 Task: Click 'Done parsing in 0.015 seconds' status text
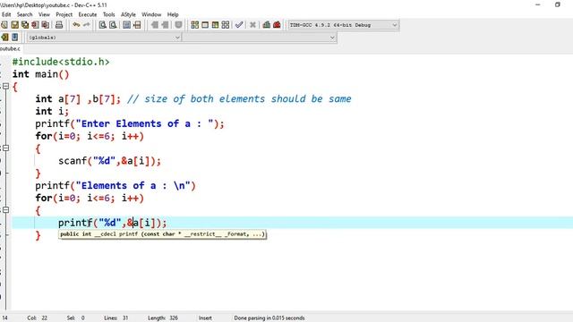pyautogui.click(x=269, y=318)
